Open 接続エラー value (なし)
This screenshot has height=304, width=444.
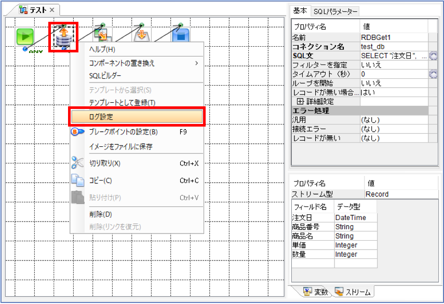click(x=394, y=129)
